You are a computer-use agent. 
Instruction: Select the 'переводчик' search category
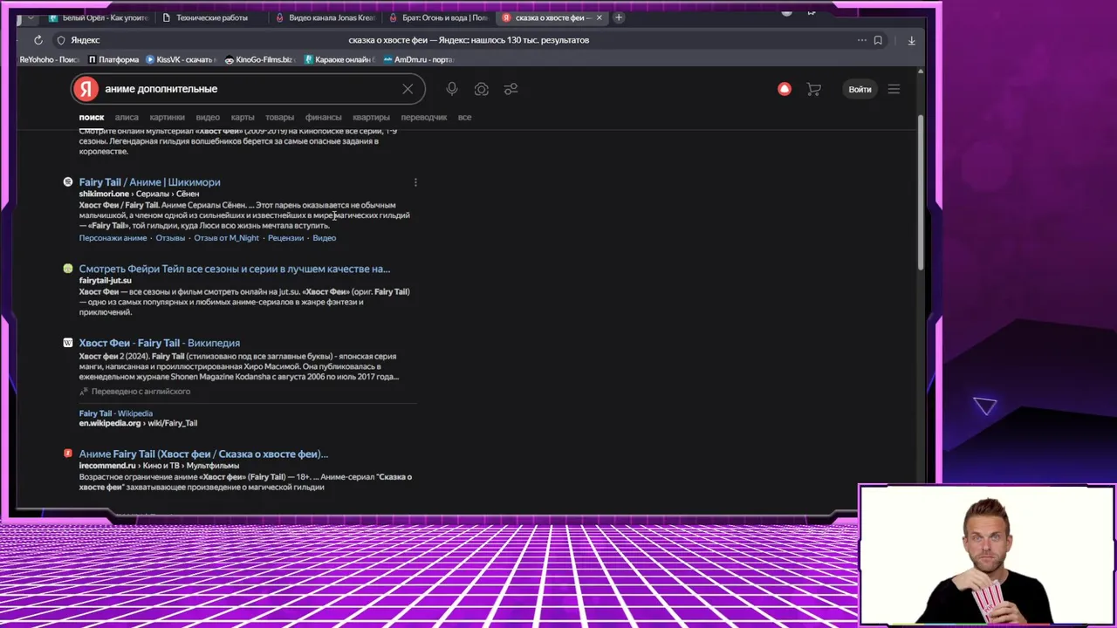424,117
